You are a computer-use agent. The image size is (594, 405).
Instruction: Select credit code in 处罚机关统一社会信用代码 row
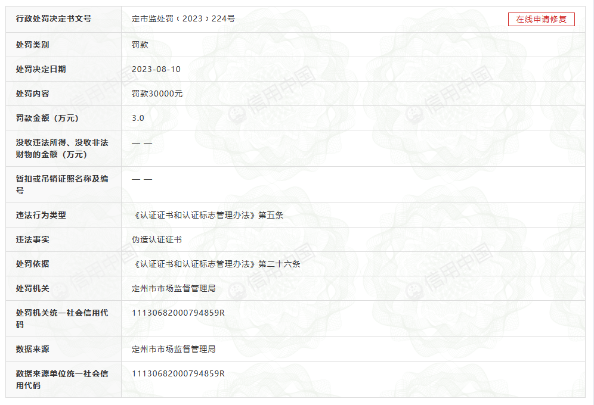click(178, 313)
